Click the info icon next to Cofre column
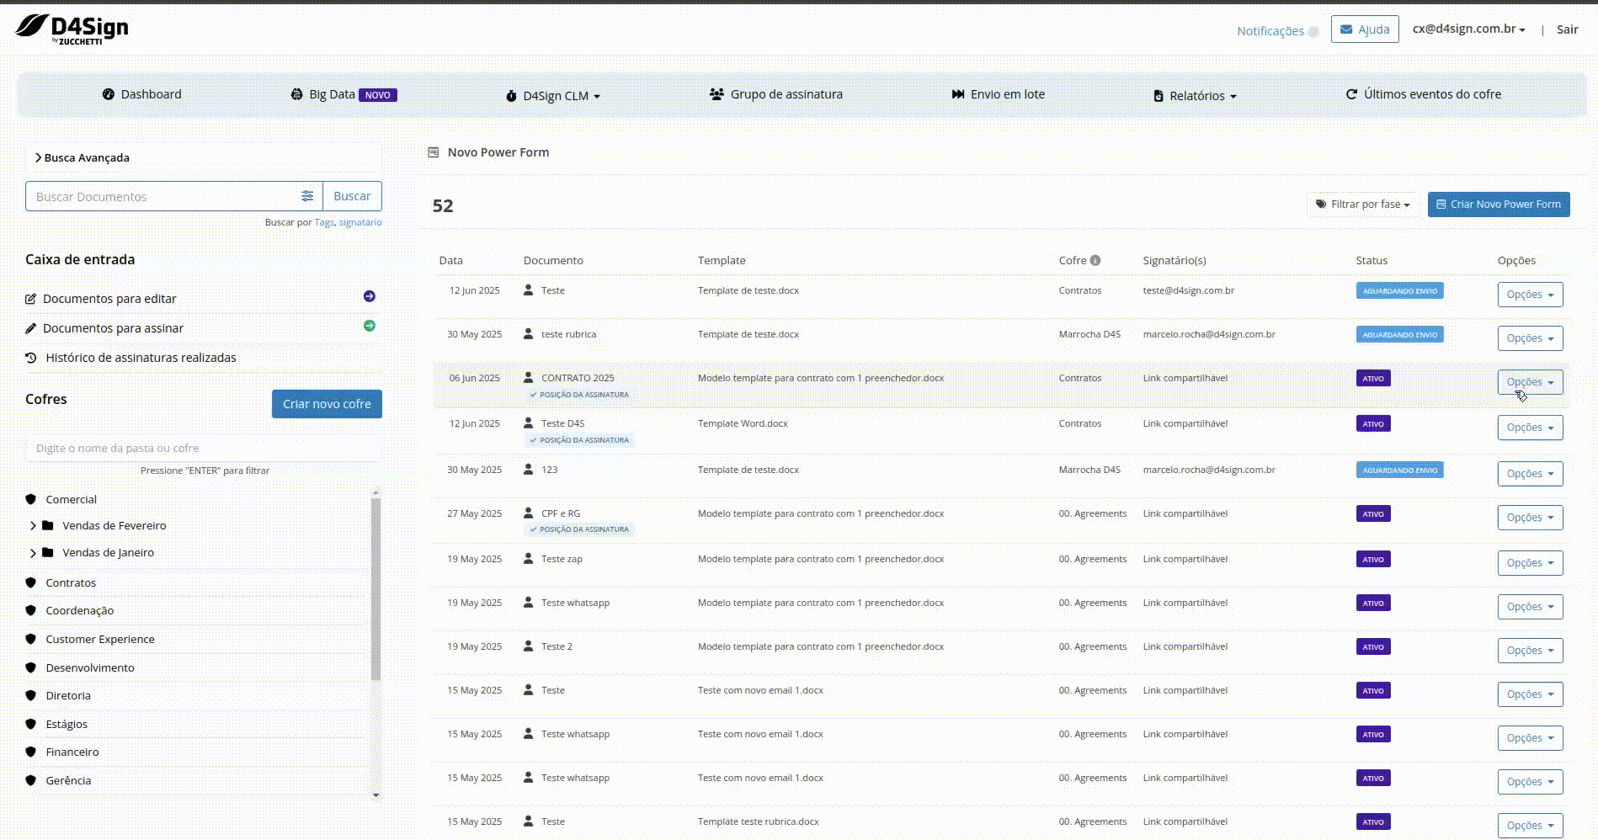This screenshot has height=840, width=1598. pyautogui.click(x=1095, y=260)
